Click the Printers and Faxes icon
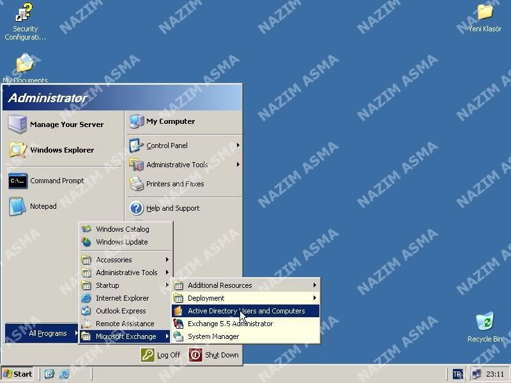Screen dimensions: 511x383 (x=136, y=184)
